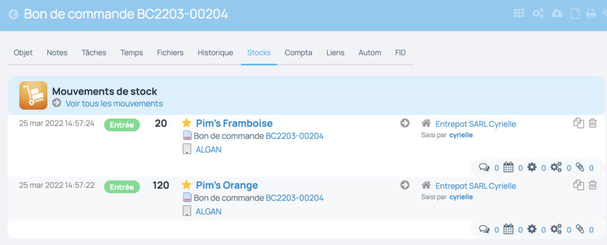Click the arrow icon on Pim's Orange row

(x=405, y=185)
